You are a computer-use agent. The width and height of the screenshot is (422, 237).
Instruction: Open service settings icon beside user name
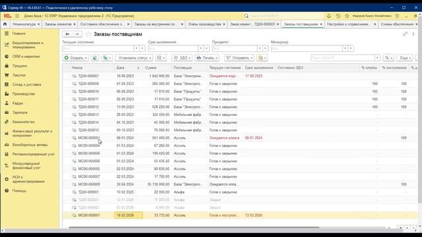(x=397, y=16)
